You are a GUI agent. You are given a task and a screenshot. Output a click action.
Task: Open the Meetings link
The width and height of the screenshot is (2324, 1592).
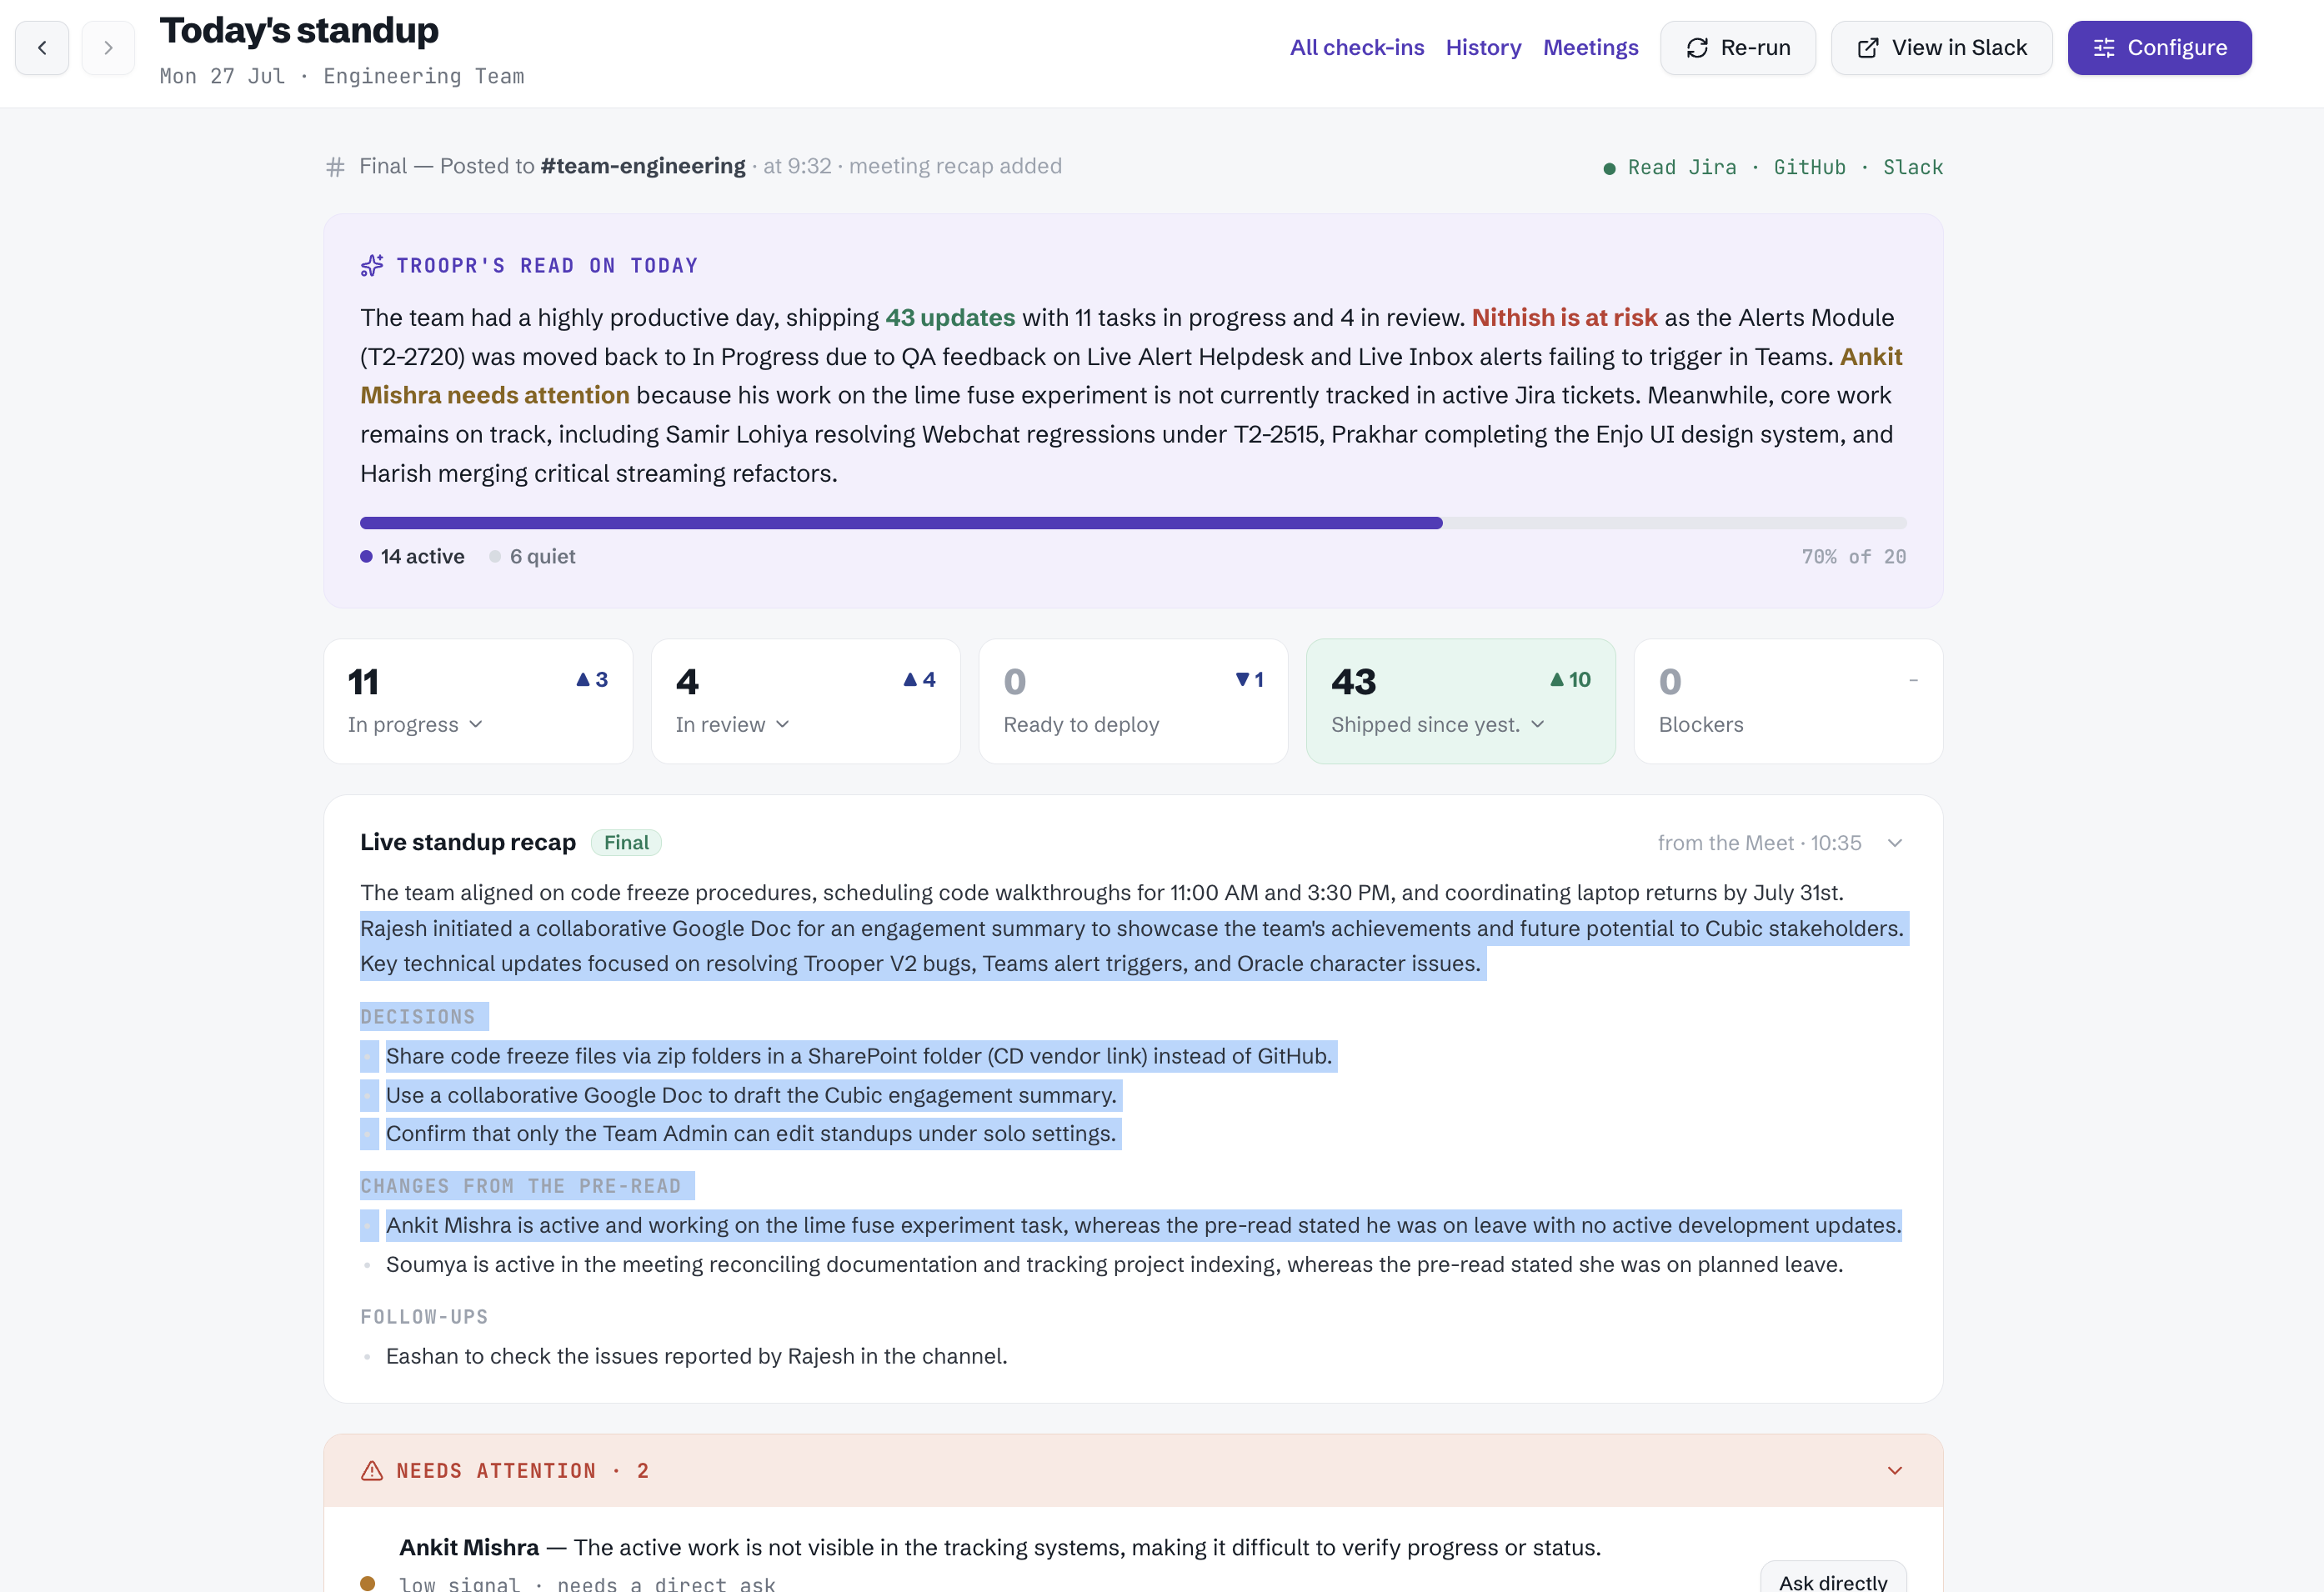pyautogui.click(x=1590, y=48)
